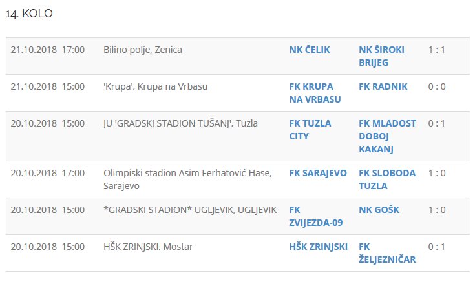This screenshot has width=475, height=284.
Task: Open the FK Sarajevo team link
Action: tap(318, 173)
